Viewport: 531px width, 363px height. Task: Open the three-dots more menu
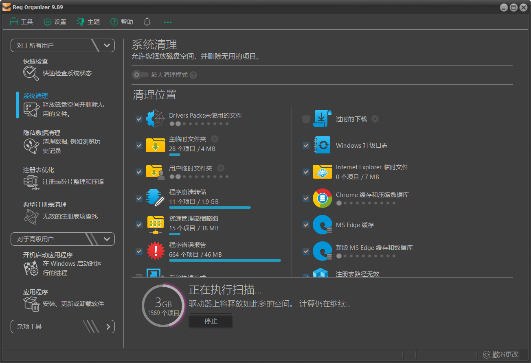pos(168,22)
